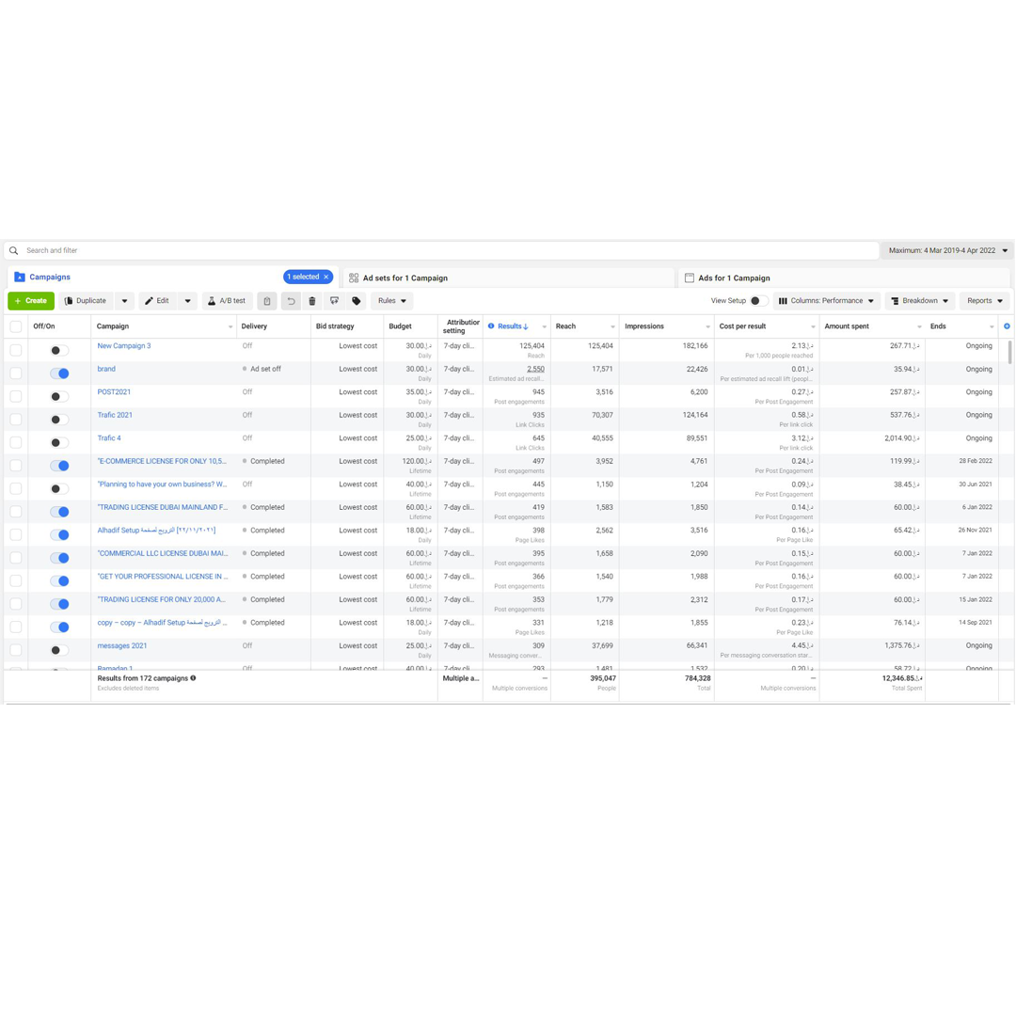Click the blue plus add-column icon
1016x1016 pixels.
pyautogui.click(x=1007, y=326)
